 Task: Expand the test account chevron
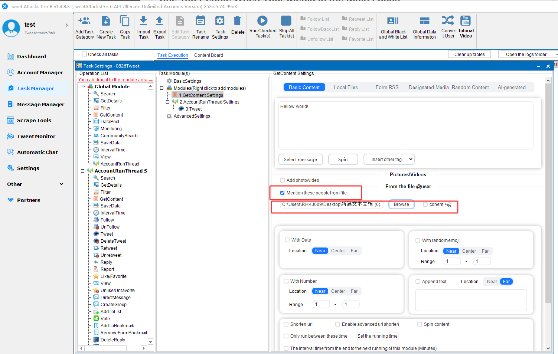67,25
